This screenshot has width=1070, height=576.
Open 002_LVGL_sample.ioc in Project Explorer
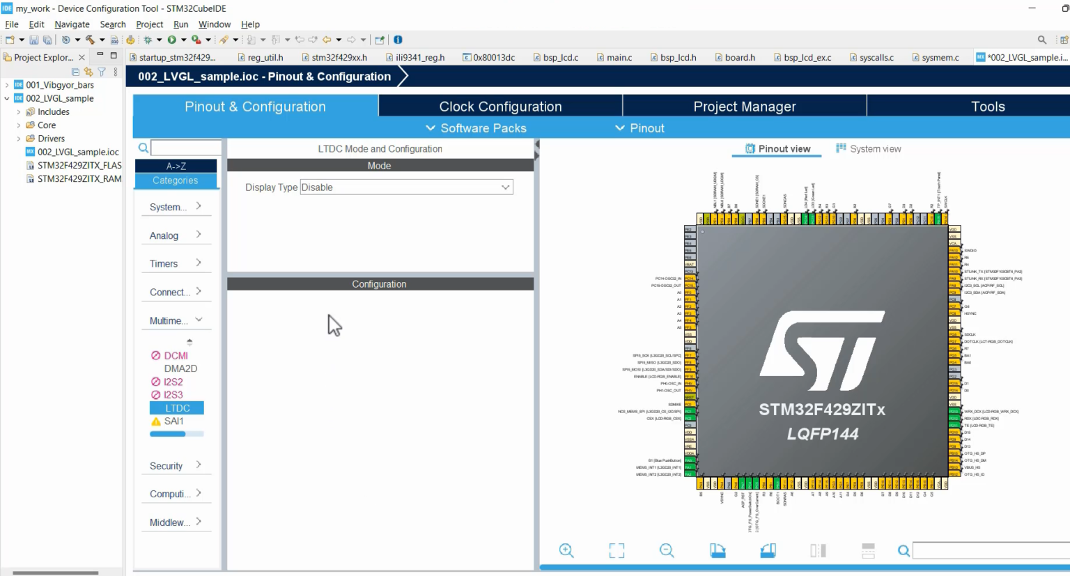(78, 152)
